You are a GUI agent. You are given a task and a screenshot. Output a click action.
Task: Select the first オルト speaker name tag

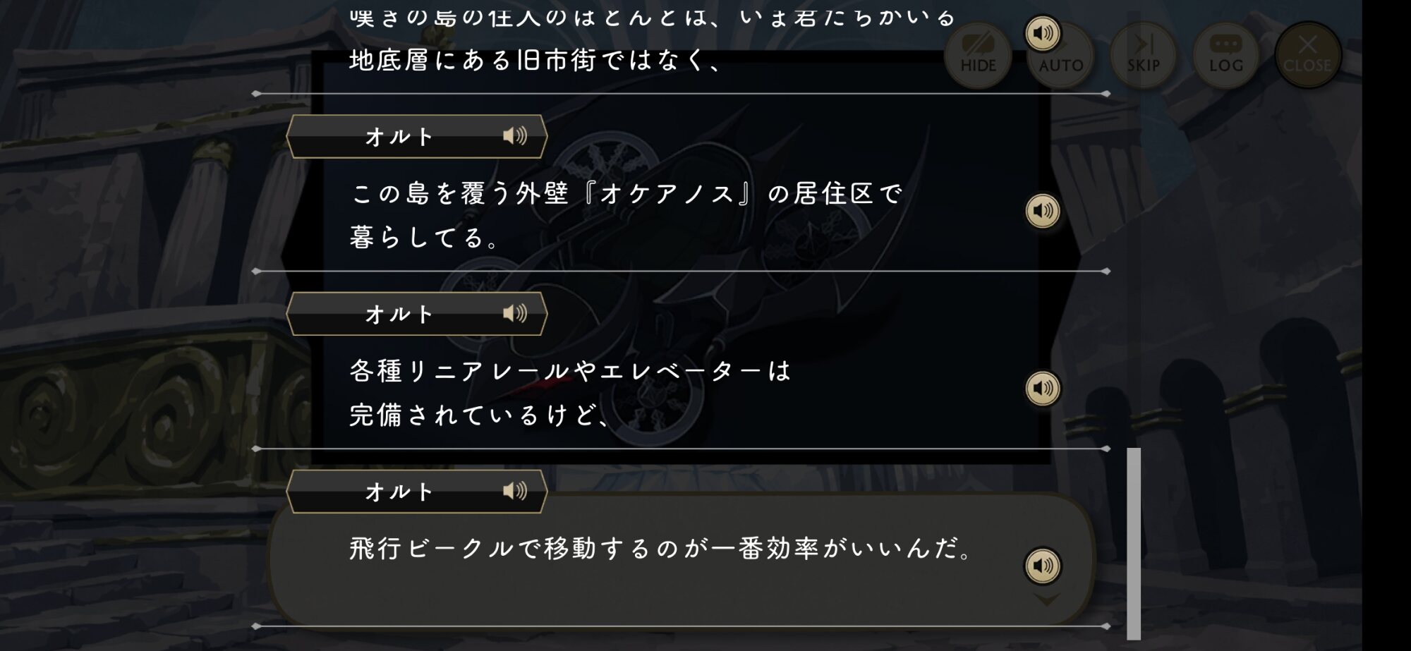399,136
